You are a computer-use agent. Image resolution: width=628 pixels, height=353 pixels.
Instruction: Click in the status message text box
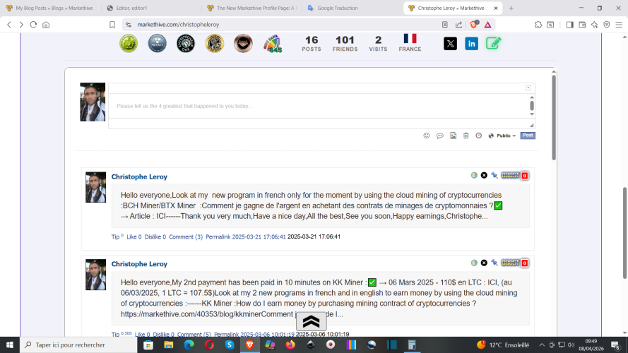click(318, 106)
